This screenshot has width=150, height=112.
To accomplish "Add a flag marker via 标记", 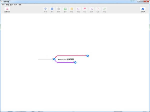I will pos(85,10).
